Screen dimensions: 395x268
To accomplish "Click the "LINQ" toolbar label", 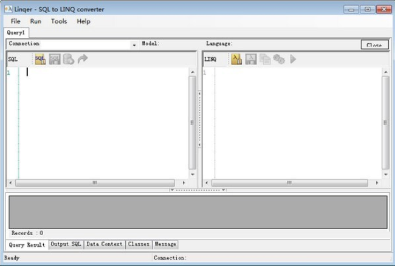I will [210, 60].
